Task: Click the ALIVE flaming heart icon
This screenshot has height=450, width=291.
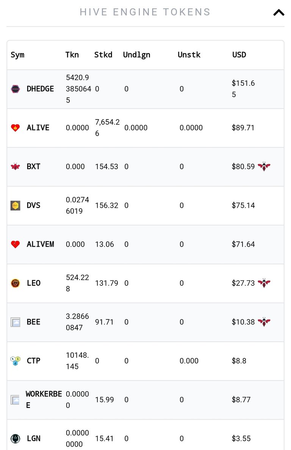Action: [16, 128]
